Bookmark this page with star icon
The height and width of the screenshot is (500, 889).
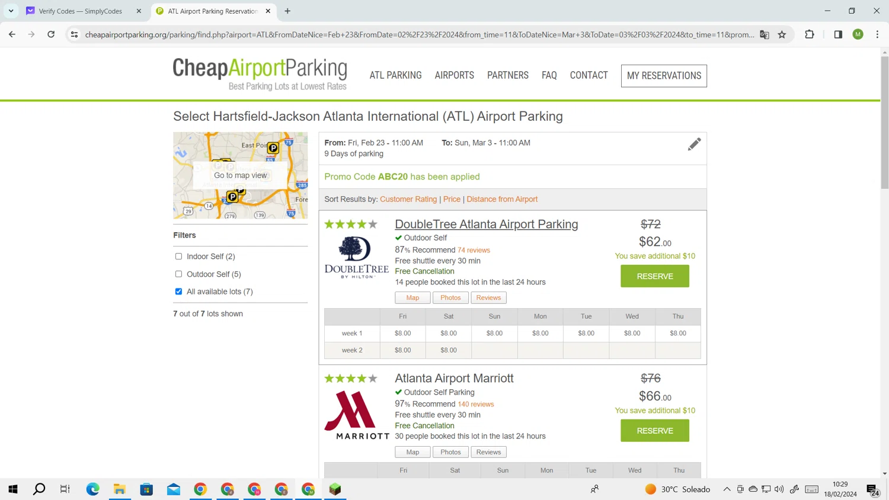point(782,34)
